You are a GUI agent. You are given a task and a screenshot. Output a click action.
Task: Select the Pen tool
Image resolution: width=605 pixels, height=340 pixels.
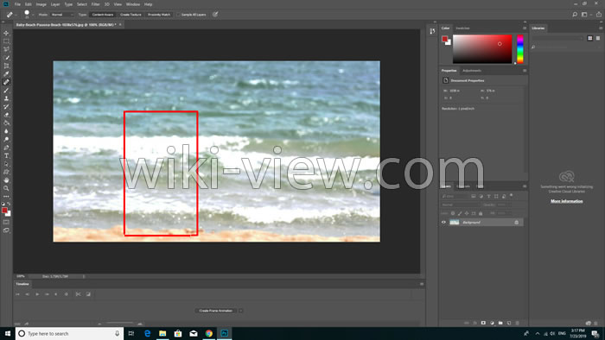click(x=6, y=148)
